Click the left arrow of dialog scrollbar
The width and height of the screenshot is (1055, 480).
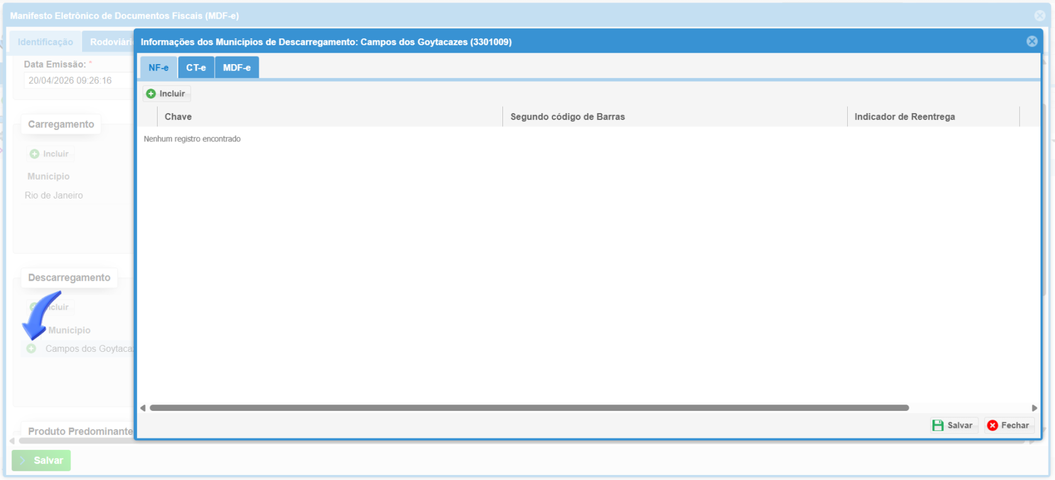[143, 408]
